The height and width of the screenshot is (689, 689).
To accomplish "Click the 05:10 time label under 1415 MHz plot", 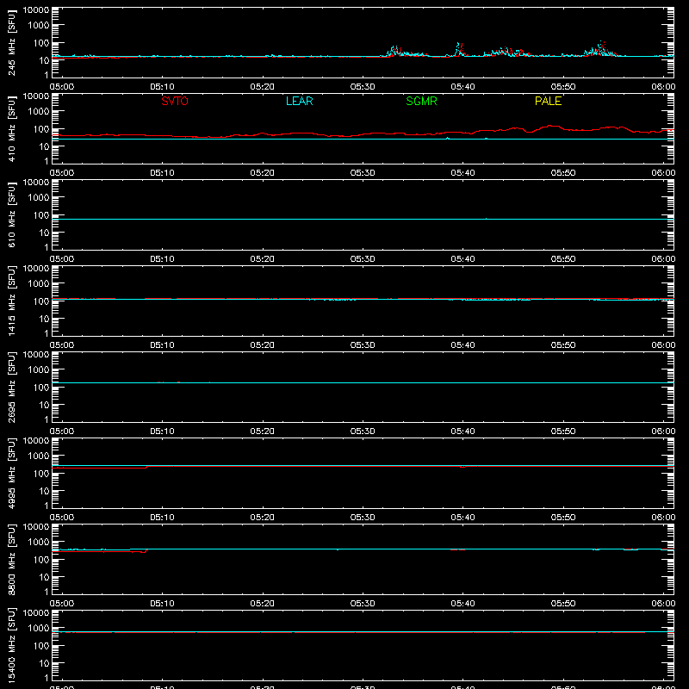I will (162, 345).
